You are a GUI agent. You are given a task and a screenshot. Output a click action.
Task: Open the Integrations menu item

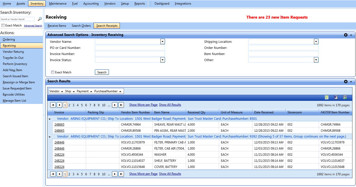pos(183,4)
